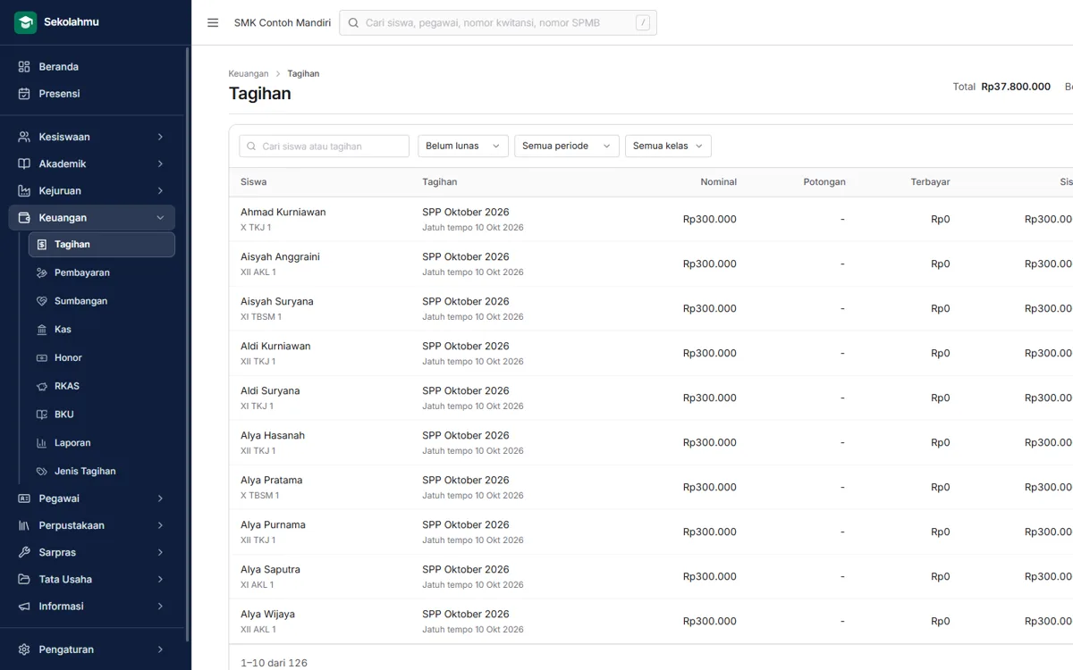This screenshot has height=670, width=1073.
Task: Expand the Perpustakaan menu chevron
Action: pyautogui.click(x=161, y=525)
